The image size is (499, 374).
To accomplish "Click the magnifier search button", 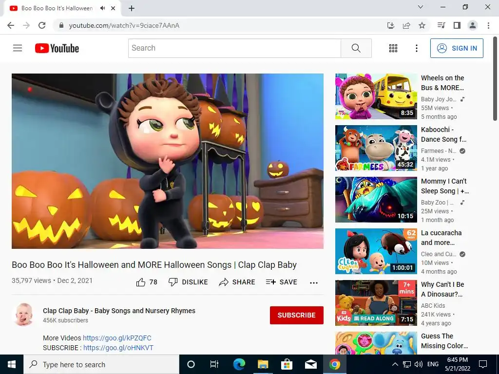I will coord(356,48).
